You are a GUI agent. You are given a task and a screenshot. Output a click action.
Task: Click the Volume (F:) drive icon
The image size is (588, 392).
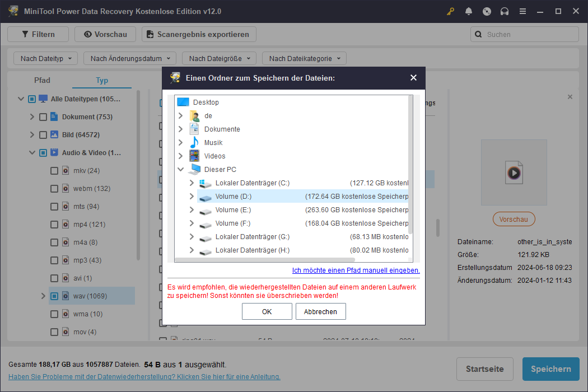(x=205, y=225)
